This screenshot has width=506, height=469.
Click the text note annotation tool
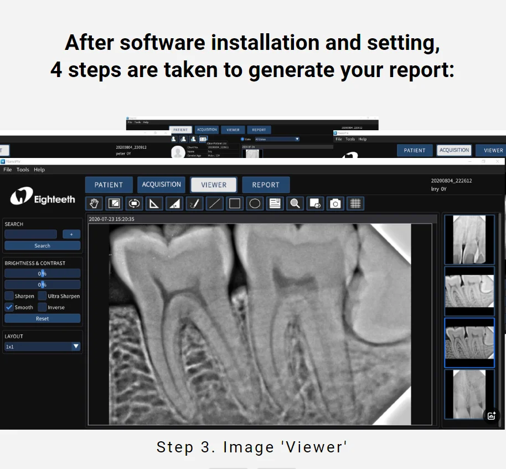click(275, 203)
